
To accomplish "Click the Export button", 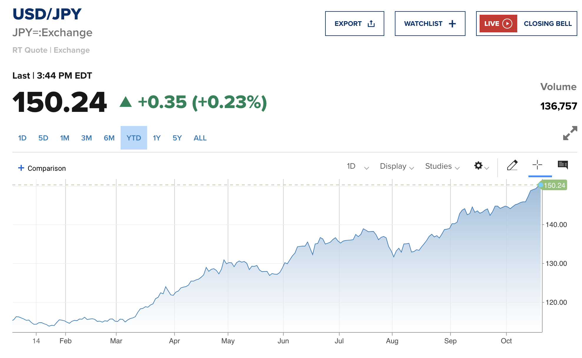I will click(x=348, y=24).
